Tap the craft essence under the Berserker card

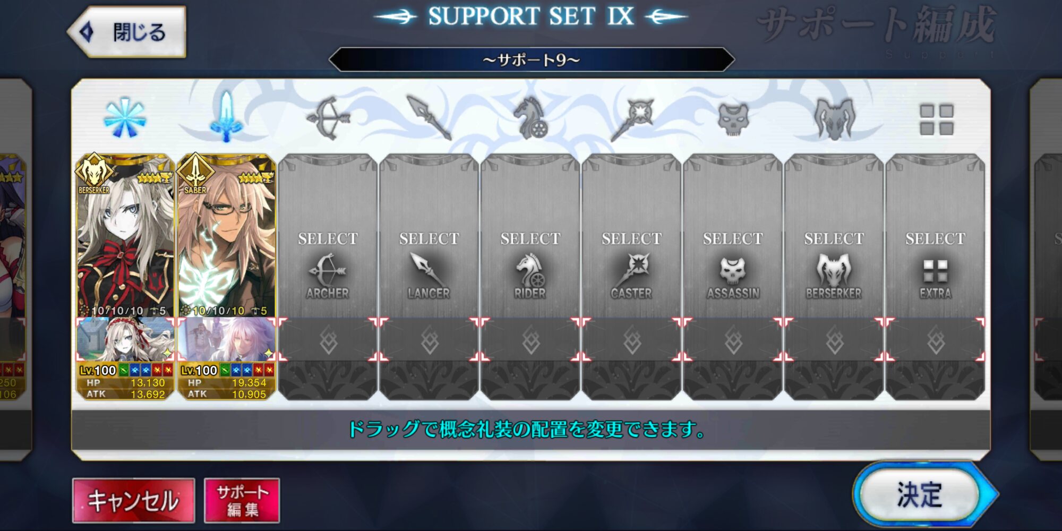125,339
